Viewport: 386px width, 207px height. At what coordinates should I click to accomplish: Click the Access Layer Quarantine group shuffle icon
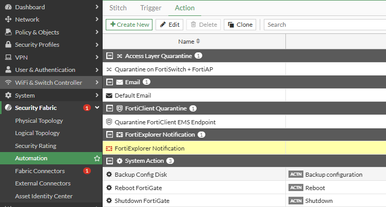[120, 56]
